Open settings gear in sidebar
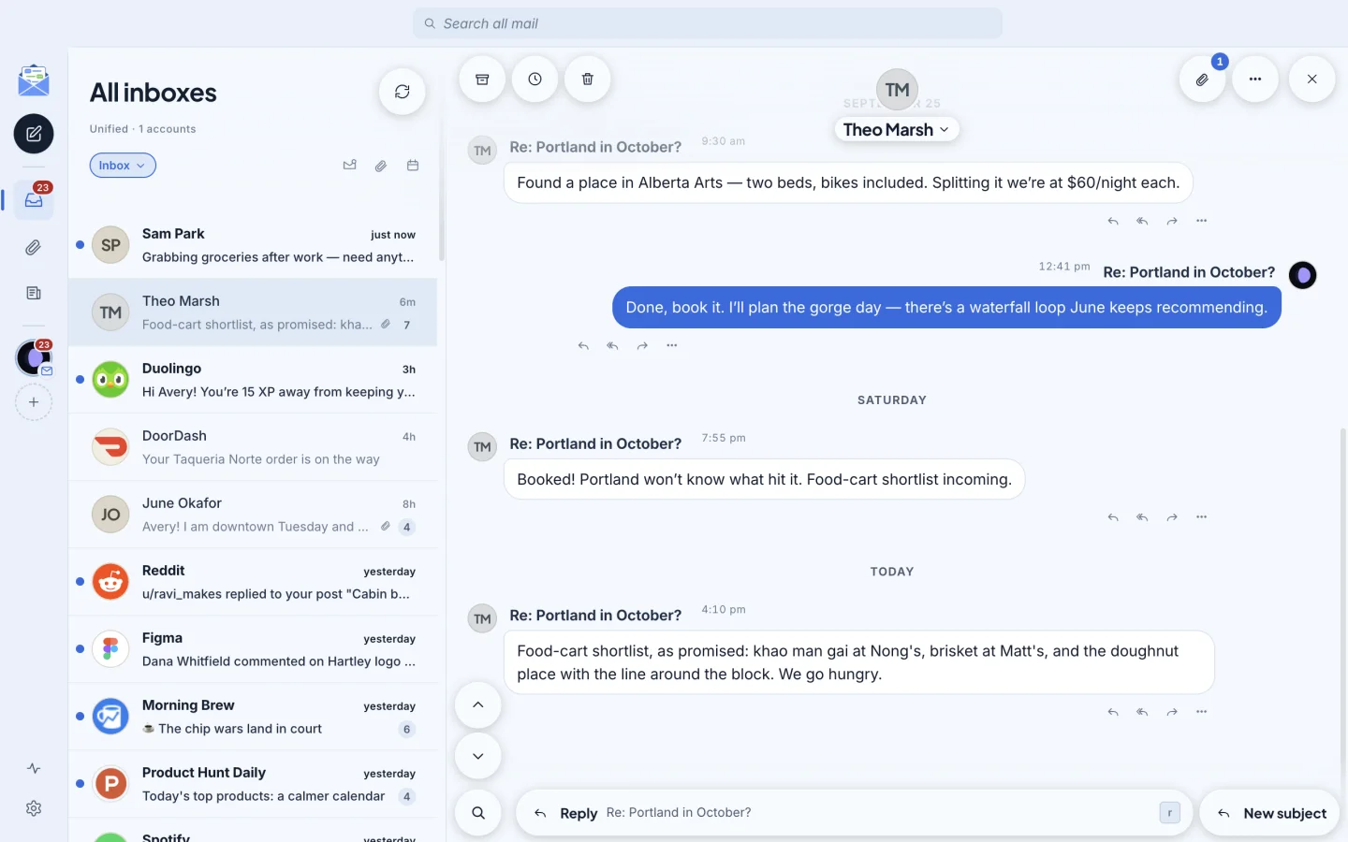 [x=34, y=808]
